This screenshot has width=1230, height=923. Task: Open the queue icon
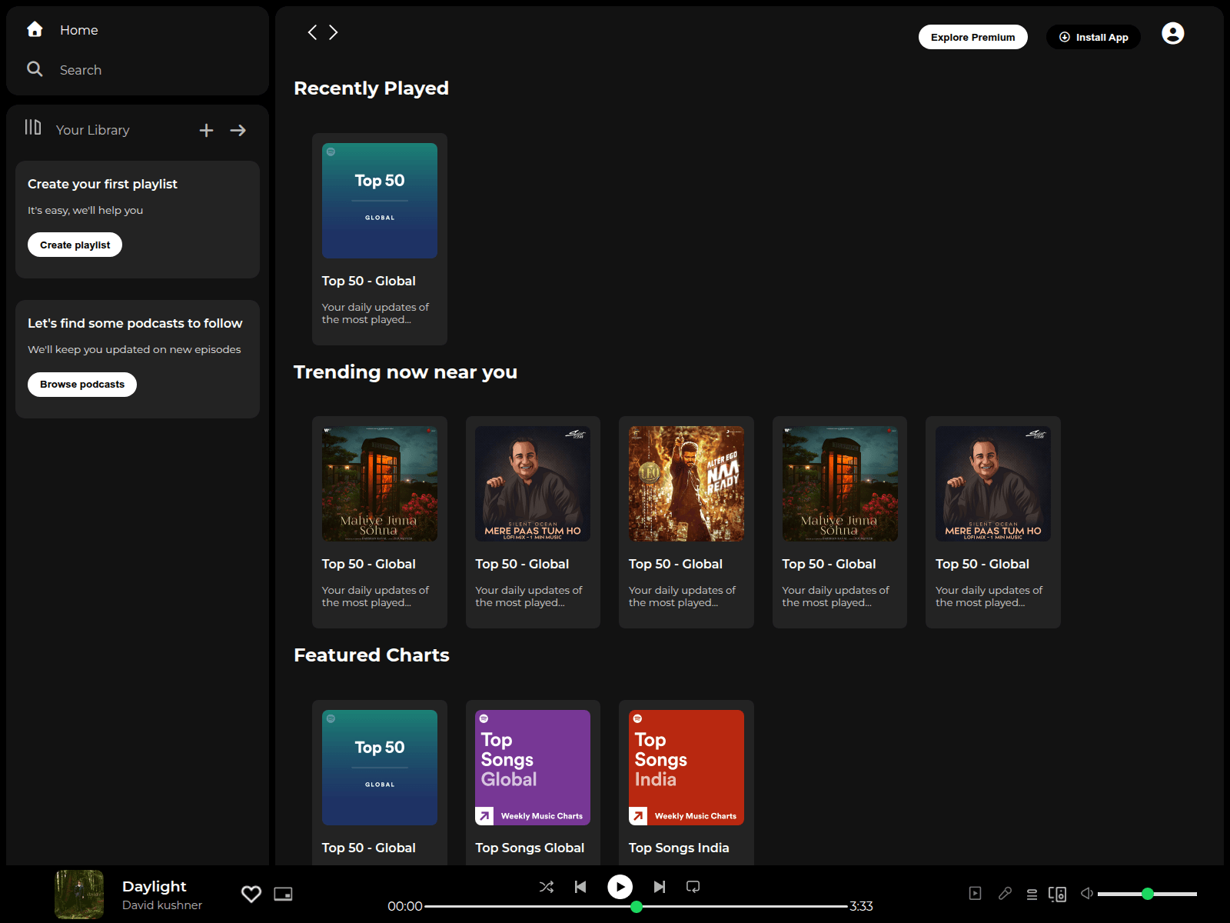click(x=1032, y=894)
